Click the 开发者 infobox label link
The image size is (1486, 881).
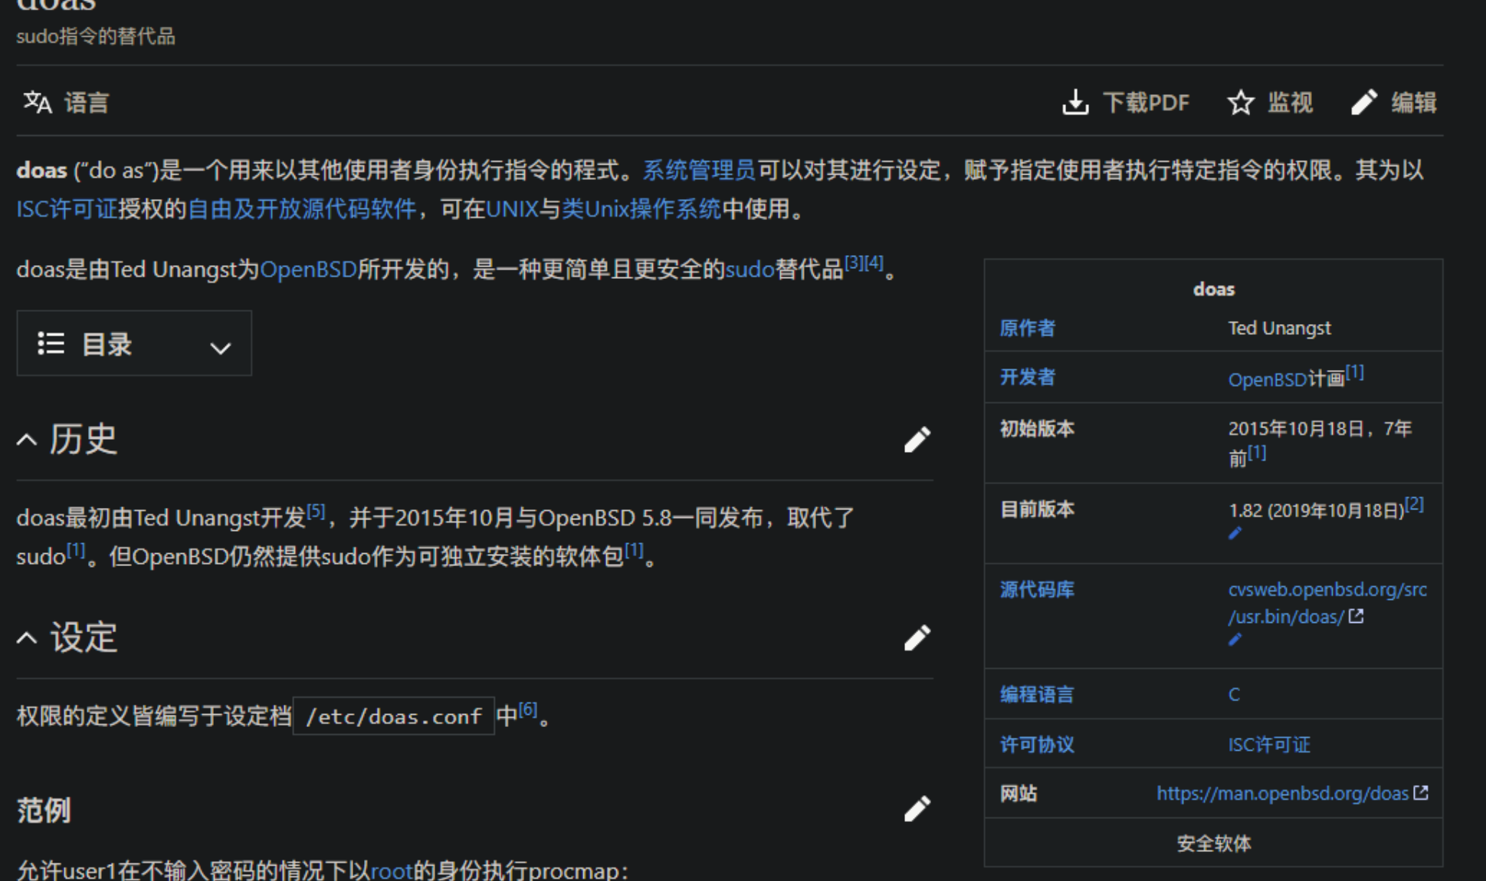1028,377
